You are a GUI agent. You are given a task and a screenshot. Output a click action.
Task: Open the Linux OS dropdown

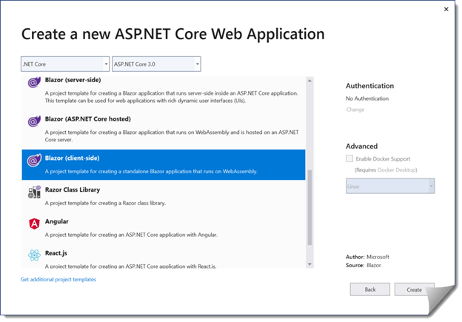coord(390,187)
